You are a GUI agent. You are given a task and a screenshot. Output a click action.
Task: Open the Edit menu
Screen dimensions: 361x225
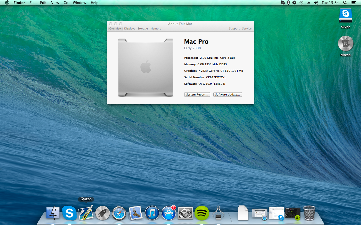[43, 3]
